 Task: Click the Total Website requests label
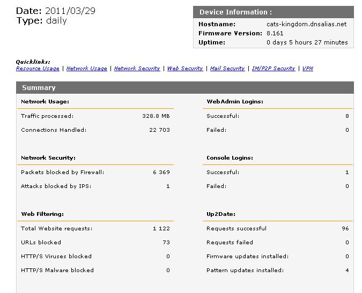point(57,228)
